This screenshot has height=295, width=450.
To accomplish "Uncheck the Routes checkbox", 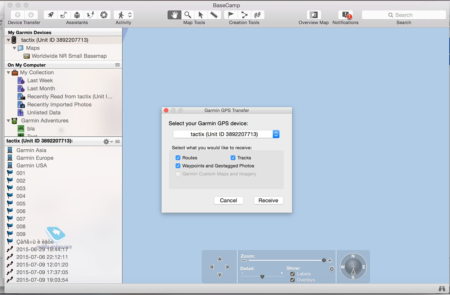I will click(x=178, y=158).
